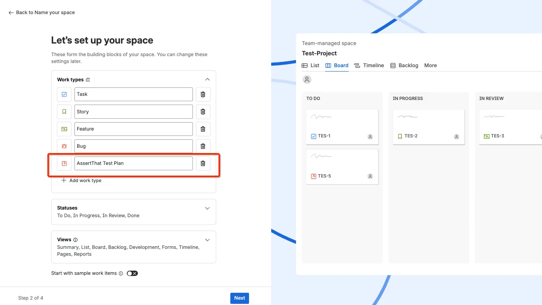
Task: Click the Step 2 of 4 text
Action: [31, 298]
